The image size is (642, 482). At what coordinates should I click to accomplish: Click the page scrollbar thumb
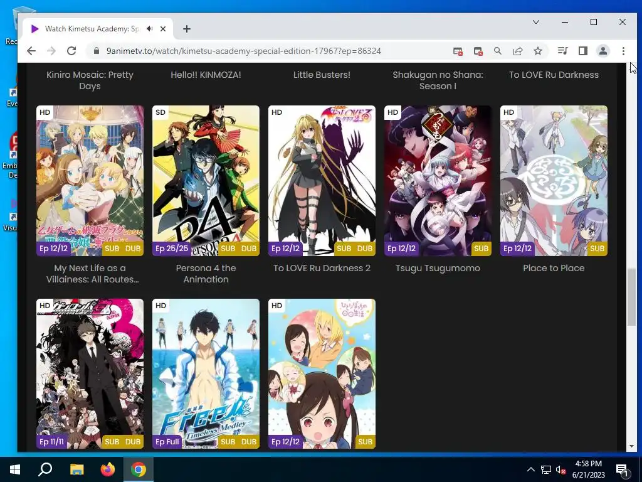point(631,297)
